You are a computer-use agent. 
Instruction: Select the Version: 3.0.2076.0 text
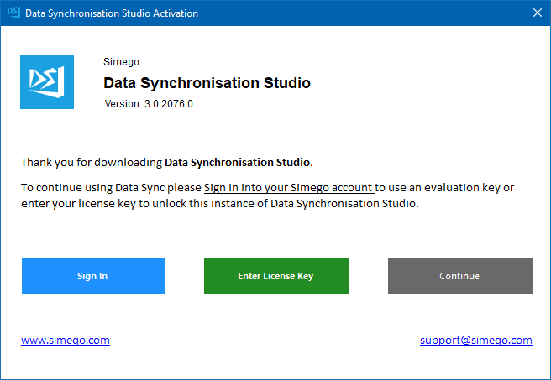point(149,104)
